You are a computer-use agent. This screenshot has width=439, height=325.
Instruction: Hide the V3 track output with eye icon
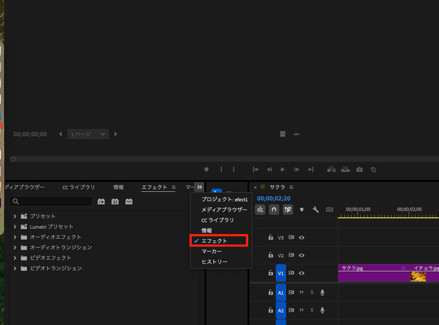point(301,237)
